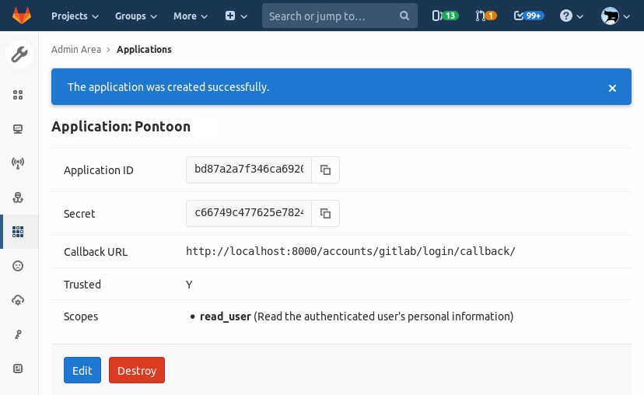This screenshot has height=395, width=644.
Task: Click the search magnifier icon
Action: pyautogui.click(x=404, y=16)
